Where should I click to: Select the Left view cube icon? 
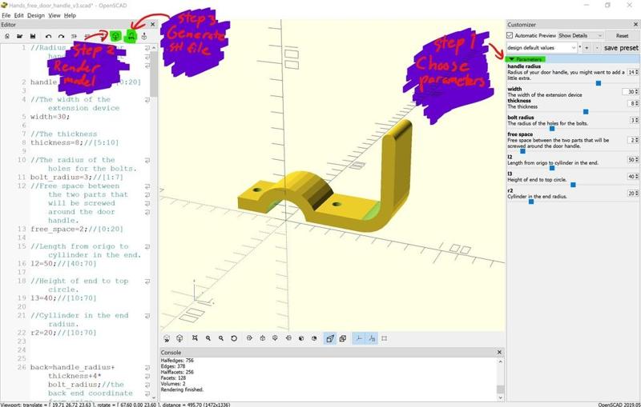[x=288, y=338]
